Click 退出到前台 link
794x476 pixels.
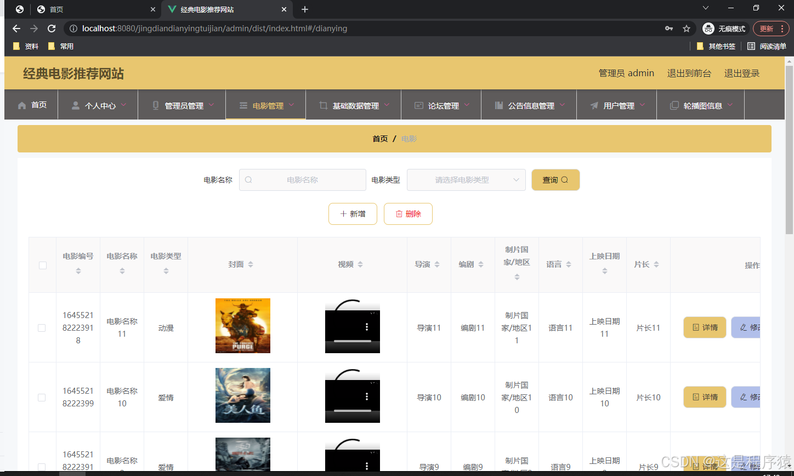tap(689, 73)
